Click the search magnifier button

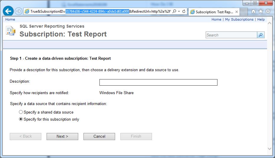pyautogui.click(x=261, y=35)
